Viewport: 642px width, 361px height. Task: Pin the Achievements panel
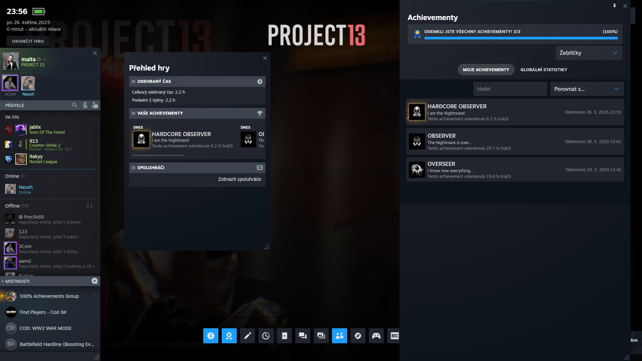[614, 6]
